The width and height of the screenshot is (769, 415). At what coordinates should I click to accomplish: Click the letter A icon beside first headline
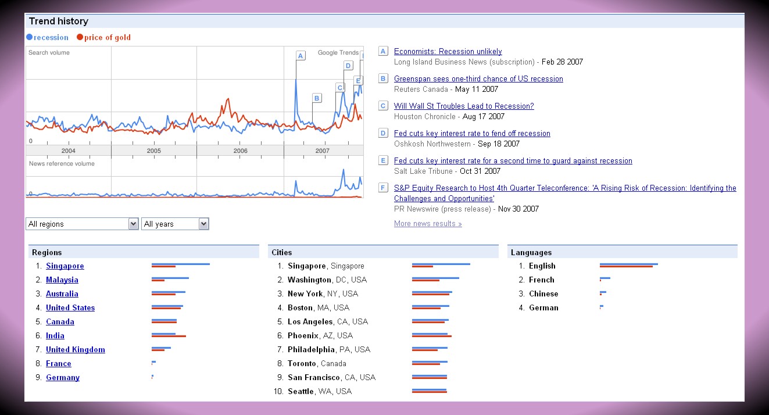[383, 51]
